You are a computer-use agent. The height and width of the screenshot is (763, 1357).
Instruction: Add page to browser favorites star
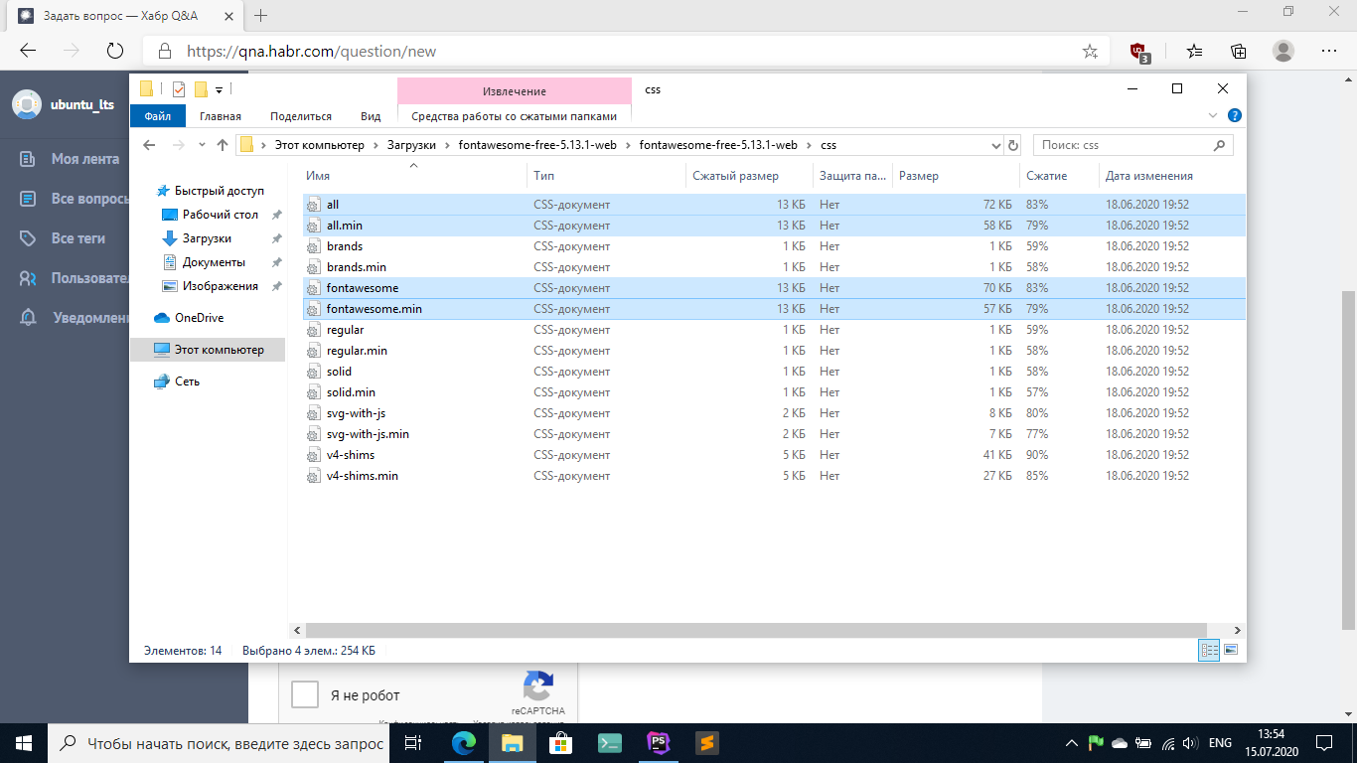pyautogui.click(x=1090, y=51)
